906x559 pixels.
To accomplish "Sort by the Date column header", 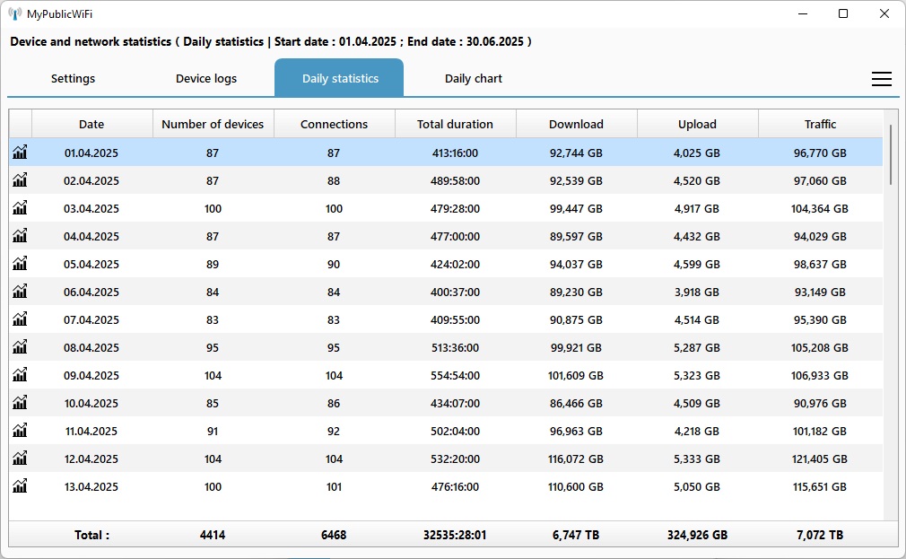I will (x=91, y=125).
